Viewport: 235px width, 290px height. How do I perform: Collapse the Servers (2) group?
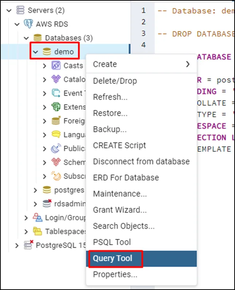click(x=9, y=11)
